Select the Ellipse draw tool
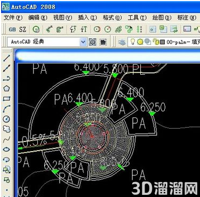 6,149
